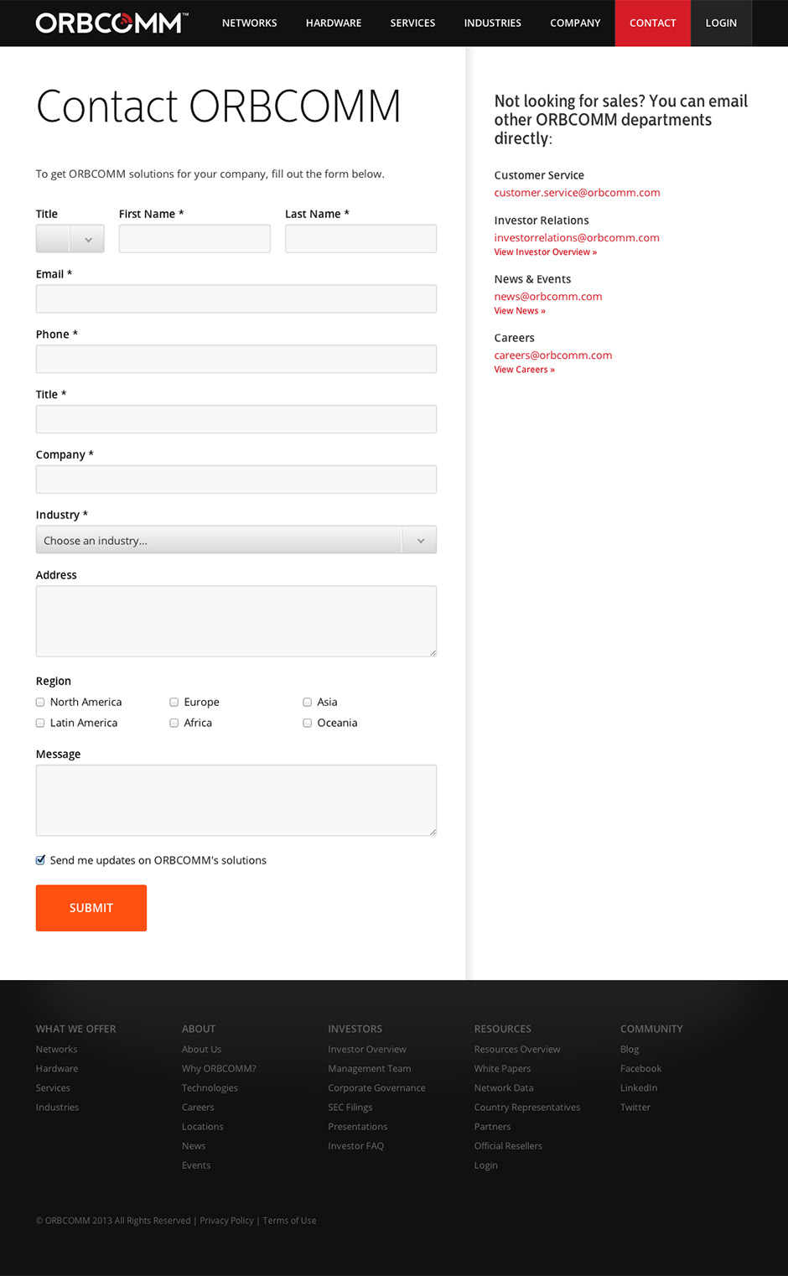This screenshot has height=1276, width=788.
Task: Open the Services menu
Action: pos(412,23)
